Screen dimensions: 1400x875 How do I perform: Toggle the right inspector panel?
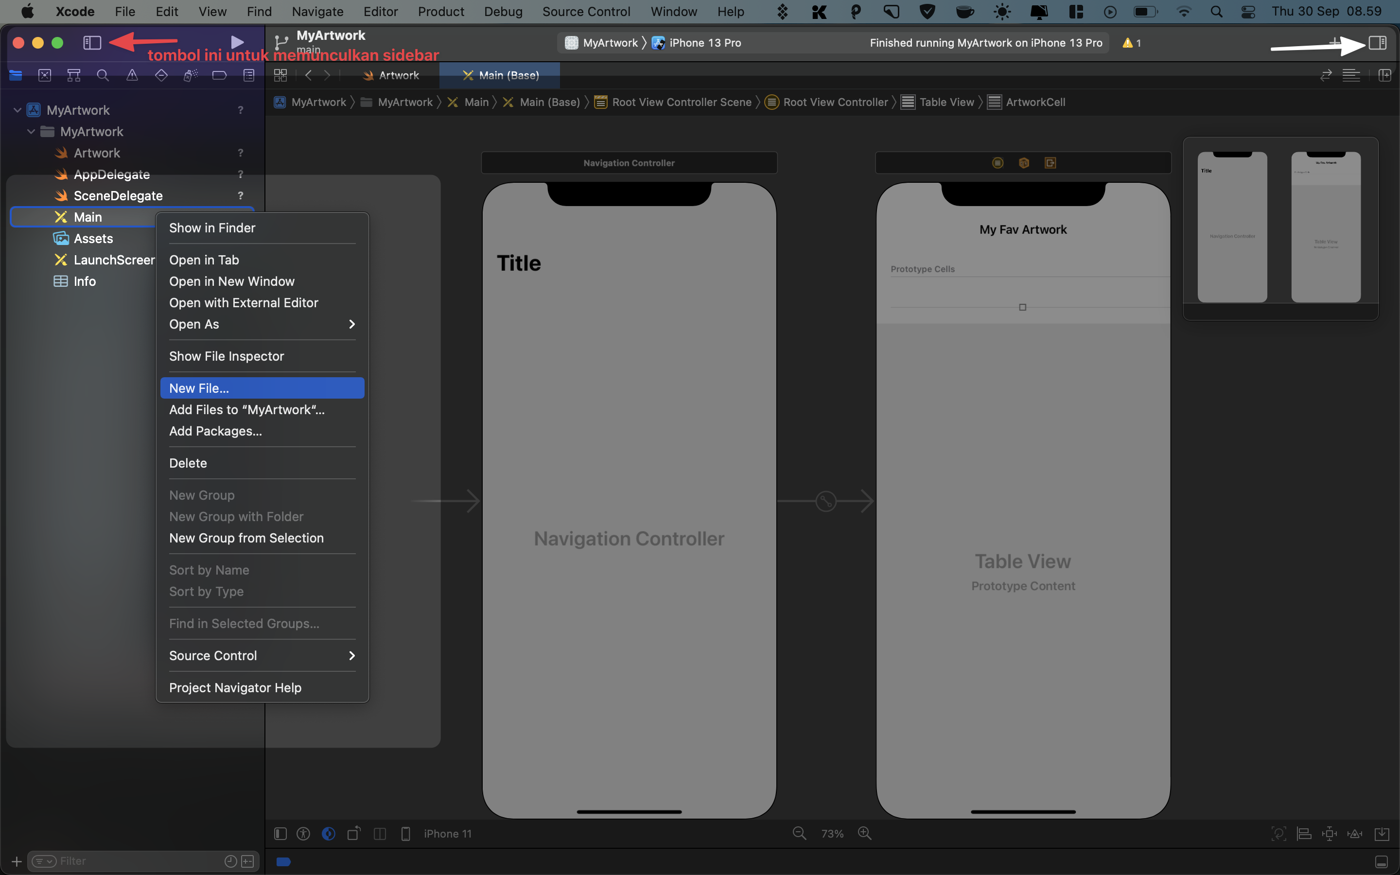tap(1378, 42)
